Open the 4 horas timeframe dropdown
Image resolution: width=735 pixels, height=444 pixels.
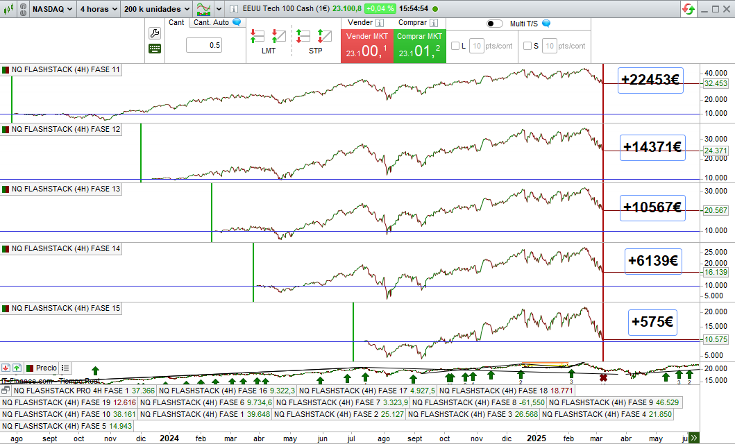98,9
